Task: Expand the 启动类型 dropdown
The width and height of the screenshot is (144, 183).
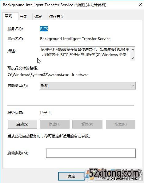Action: click(88, 86)
